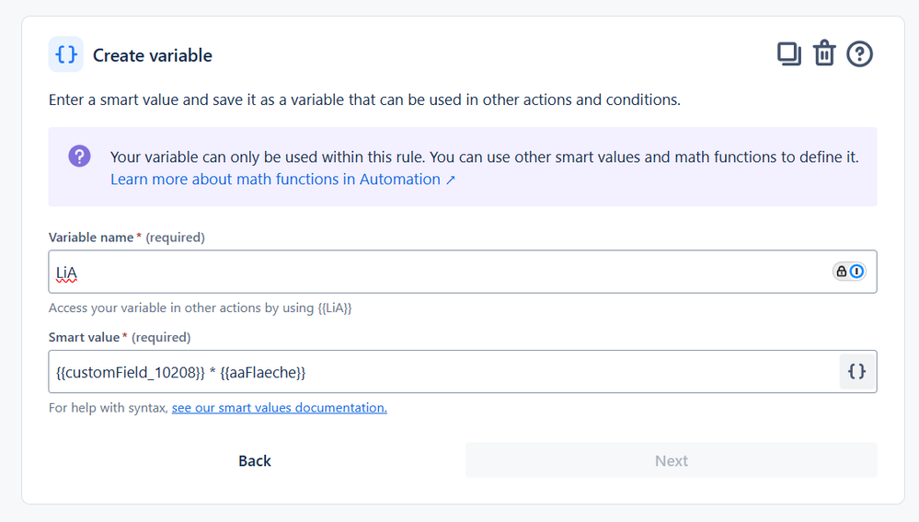Click the blue password manager icon
This screenshot has width=919, height=522.
pyautogui.click(x=856, y=272)
